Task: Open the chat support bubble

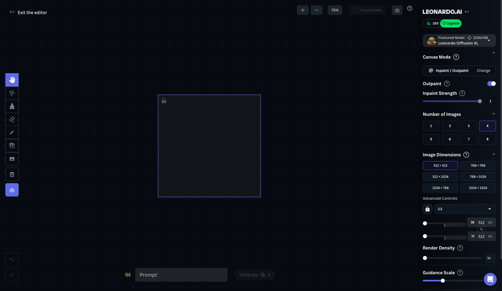Action: [x=490, y=279]
